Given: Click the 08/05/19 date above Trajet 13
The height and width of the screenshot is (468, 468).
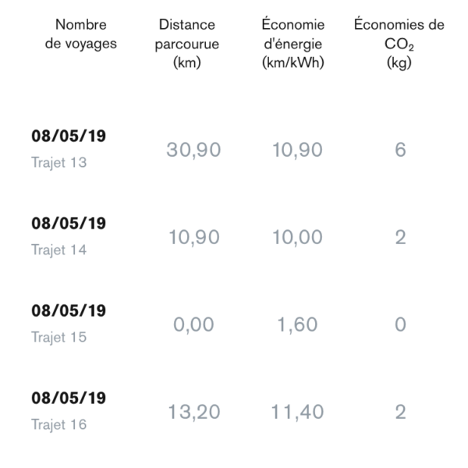Looking at the screenshot, I should tap(69, 136).
